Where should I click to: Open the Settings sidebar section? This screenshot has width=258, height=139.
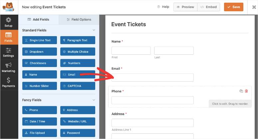8,52
